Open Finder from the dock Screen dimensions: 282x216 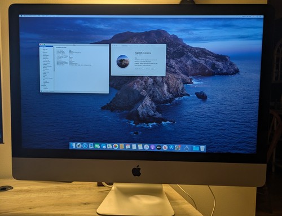click(73, 146)
